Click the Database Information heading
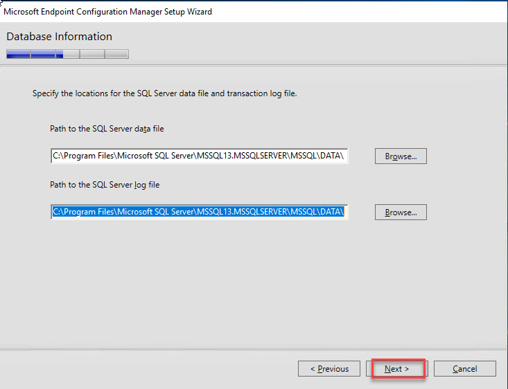Viewport: 508px width, 389px height. click(x=59, y=37)
